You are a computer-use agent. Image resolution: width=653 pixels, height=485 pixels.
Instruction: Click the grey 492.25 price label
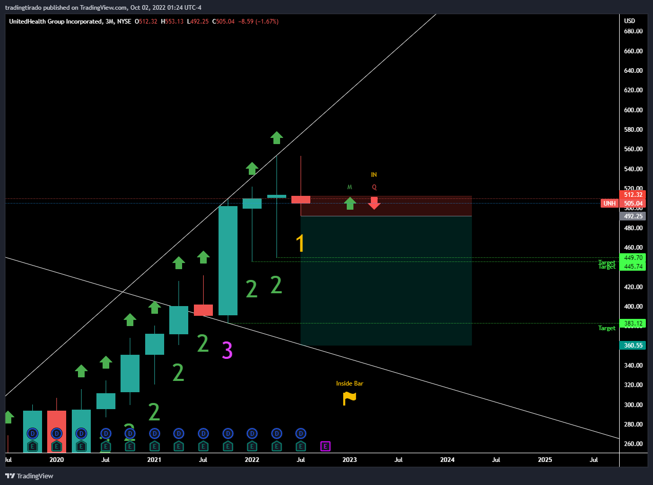(632, 216)
